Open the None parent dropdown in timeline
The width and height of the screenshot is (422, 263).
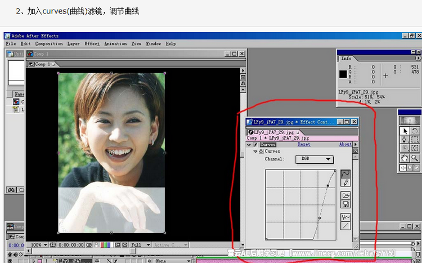173,261
